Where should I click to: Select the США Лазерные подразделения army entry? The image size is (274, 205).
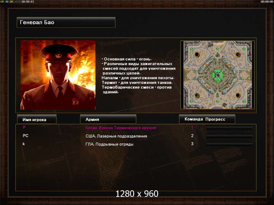pos(116,136)
